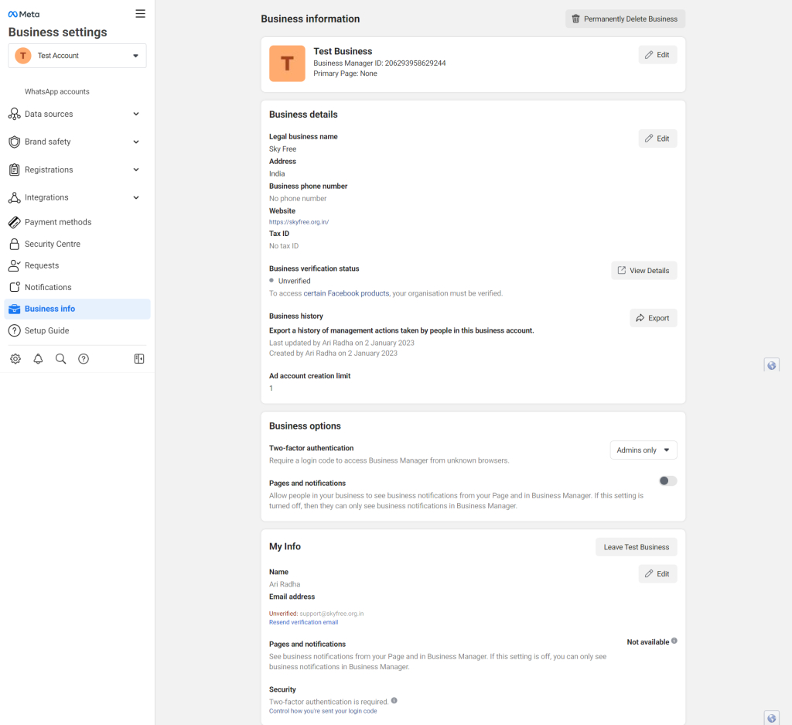This screenshot has height=725, width=792.
Task: Select Business info in sidebar
Action: 77,309
